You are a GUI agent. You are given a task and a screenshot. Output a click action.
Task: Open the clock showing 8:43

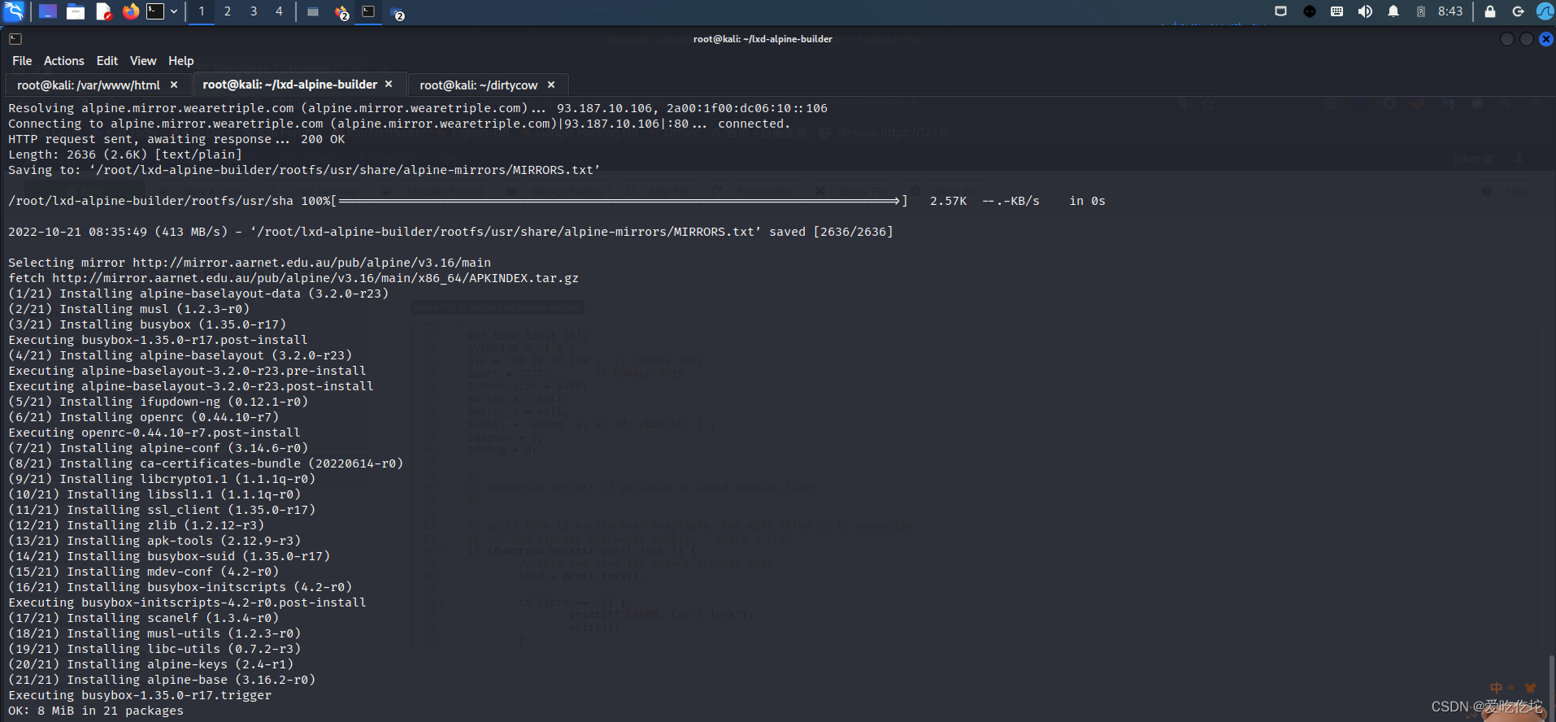[1450, 11]
